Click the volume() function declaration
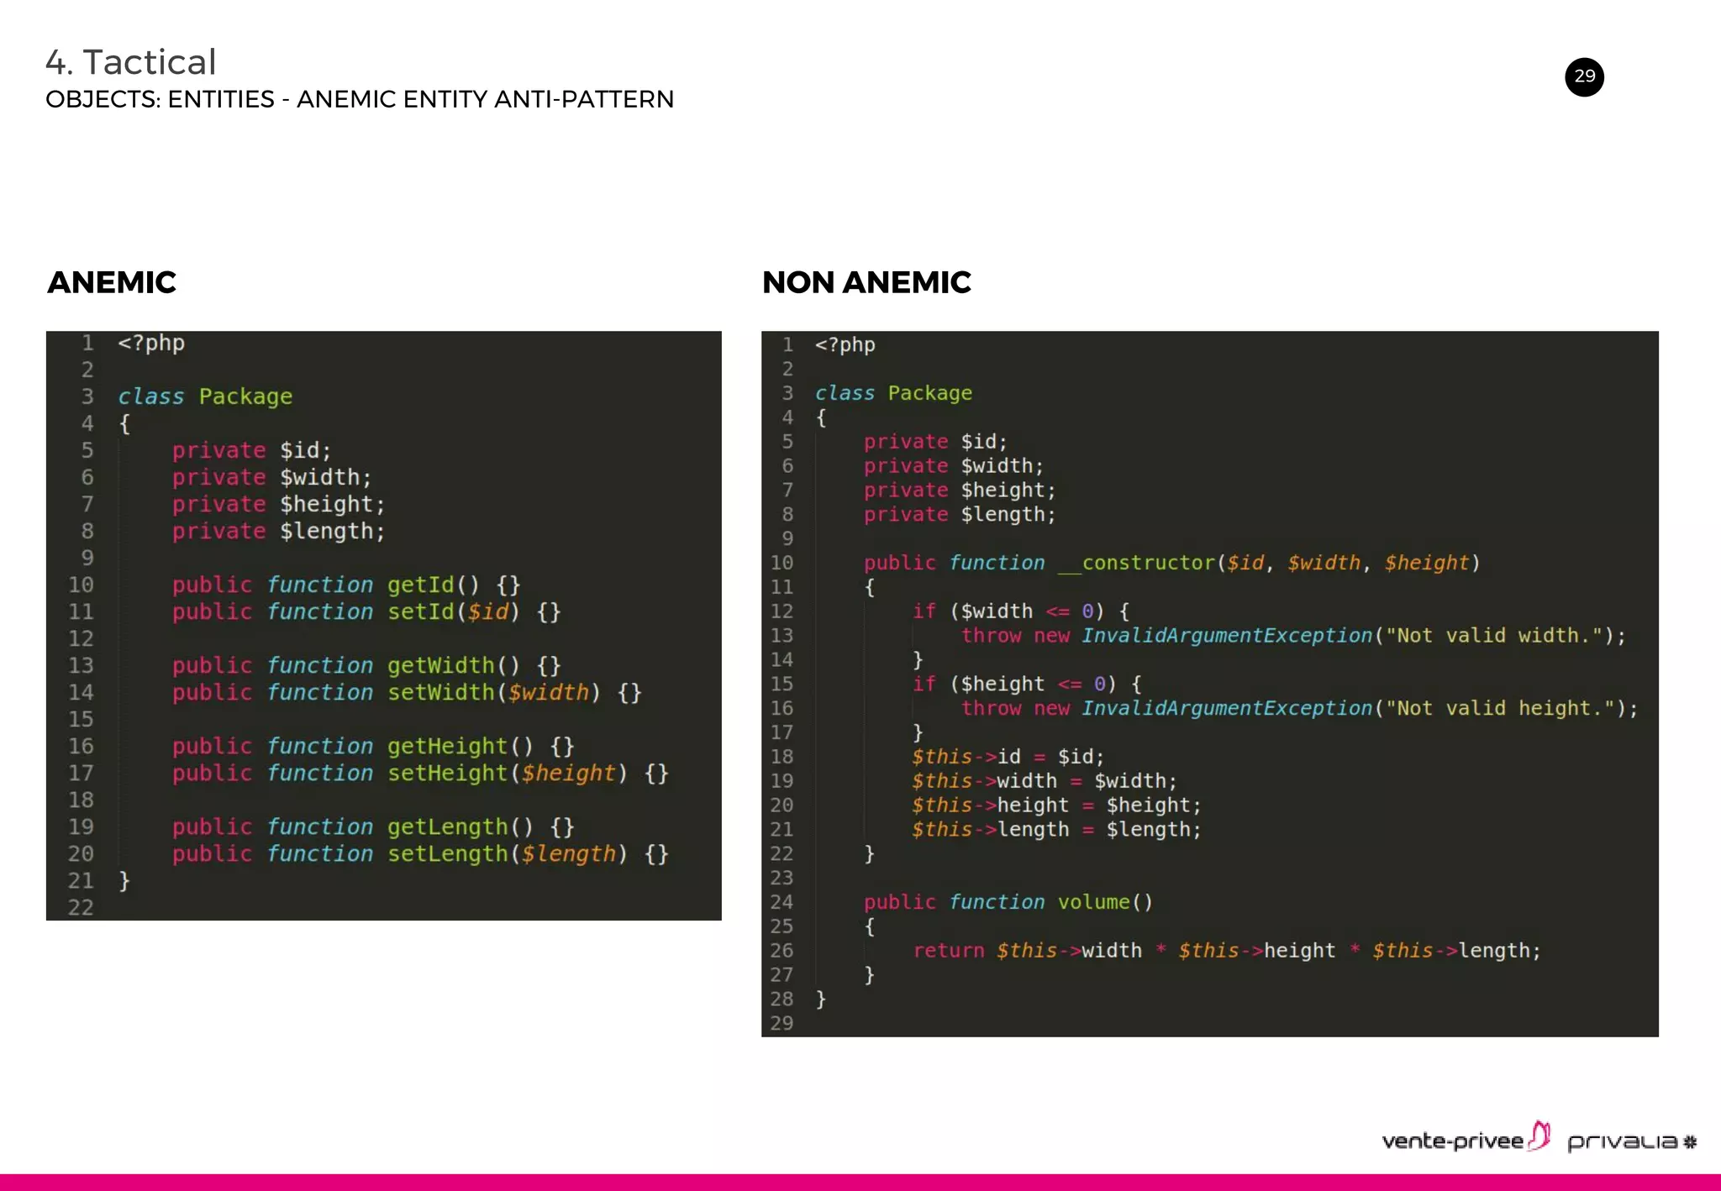Image resolution: width=1721 pixels, height=1191 pixels. tap(1008, 902)
